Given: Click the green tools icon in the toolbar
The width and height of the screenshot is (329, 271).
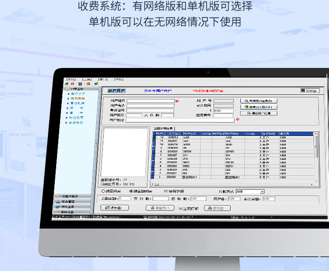Looking at the screenshot, I should tap(67, 83).
